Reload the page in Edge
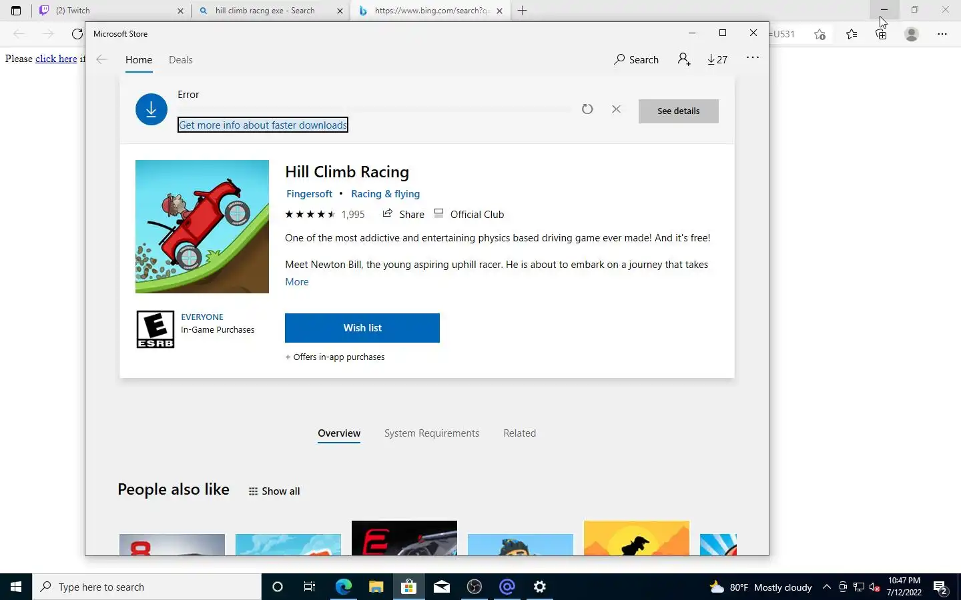The height and width of the screenshot is (600, 961). coord(77,34)
